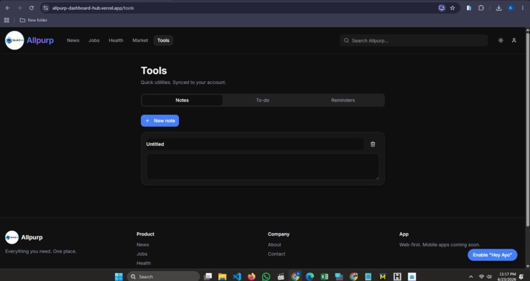530x281 pixels.
Task: Click the "Everything you need. One place." text
Action: tap(41, 251)
